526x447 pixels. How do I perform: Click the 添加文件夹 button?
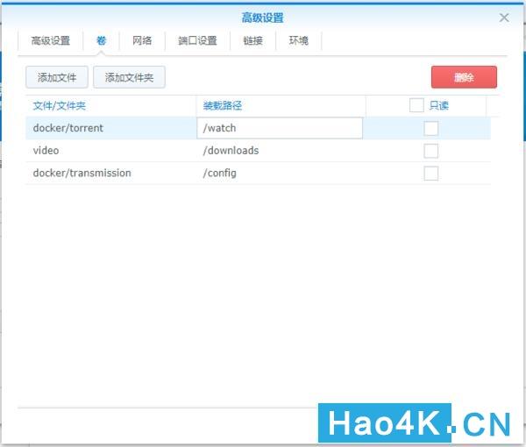(129, 77)
